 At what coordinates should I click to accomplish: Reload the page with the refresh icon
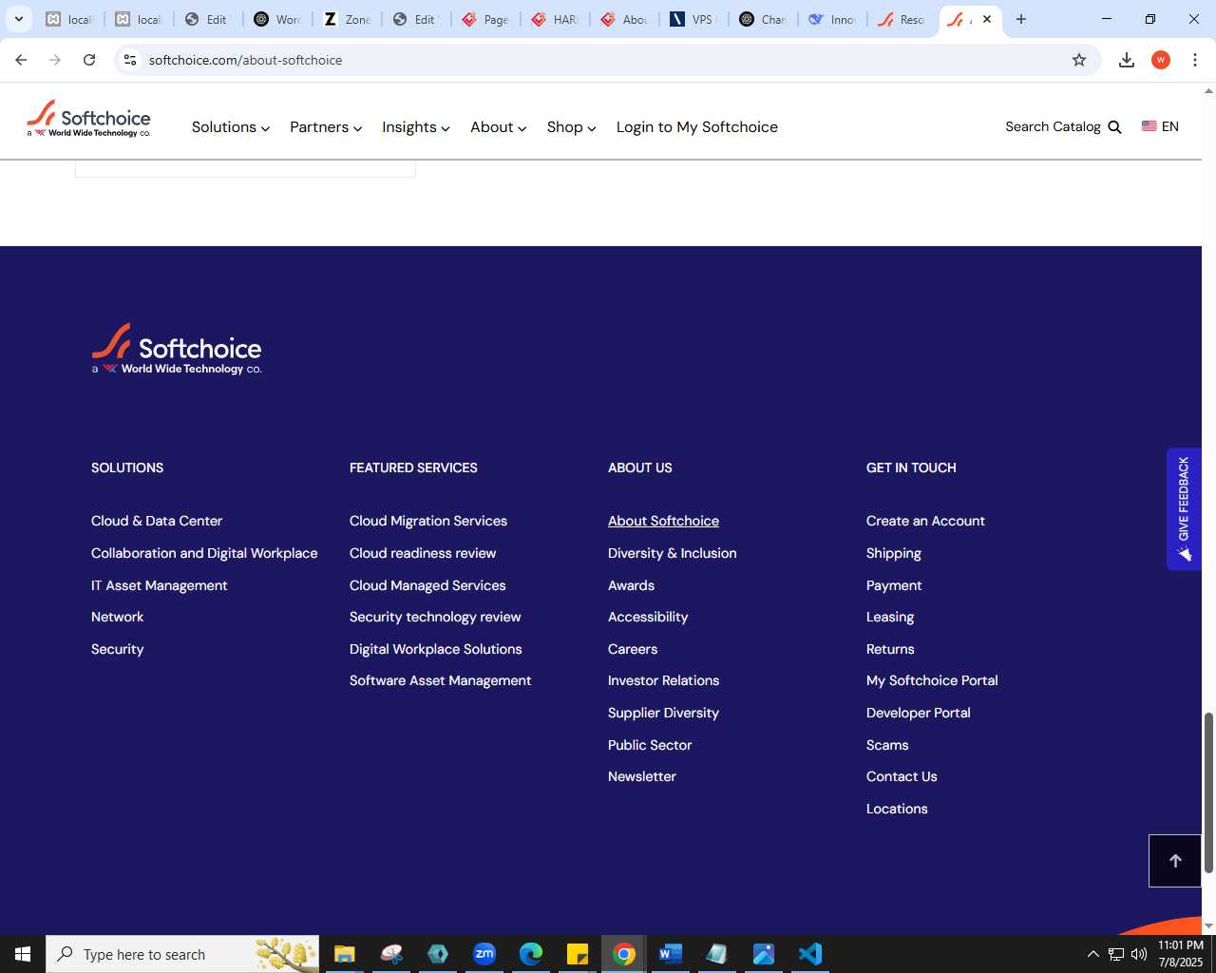89,60
